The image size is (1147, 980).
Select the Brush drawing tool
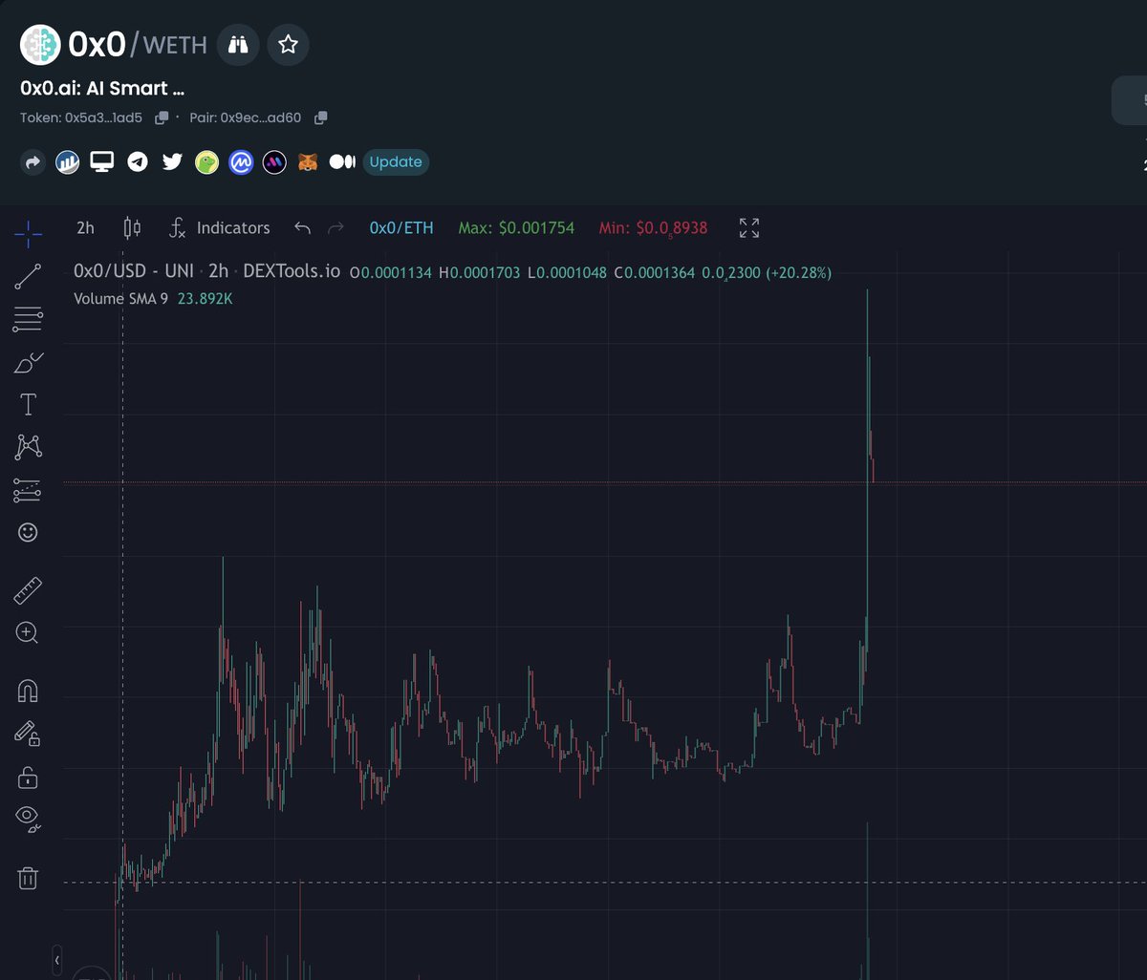point(28,361)
